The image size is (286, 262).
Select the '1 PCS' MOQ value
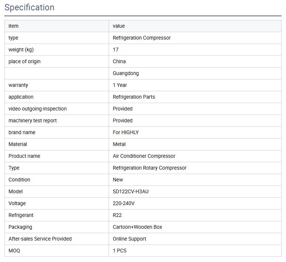click(x=120, y=251)
